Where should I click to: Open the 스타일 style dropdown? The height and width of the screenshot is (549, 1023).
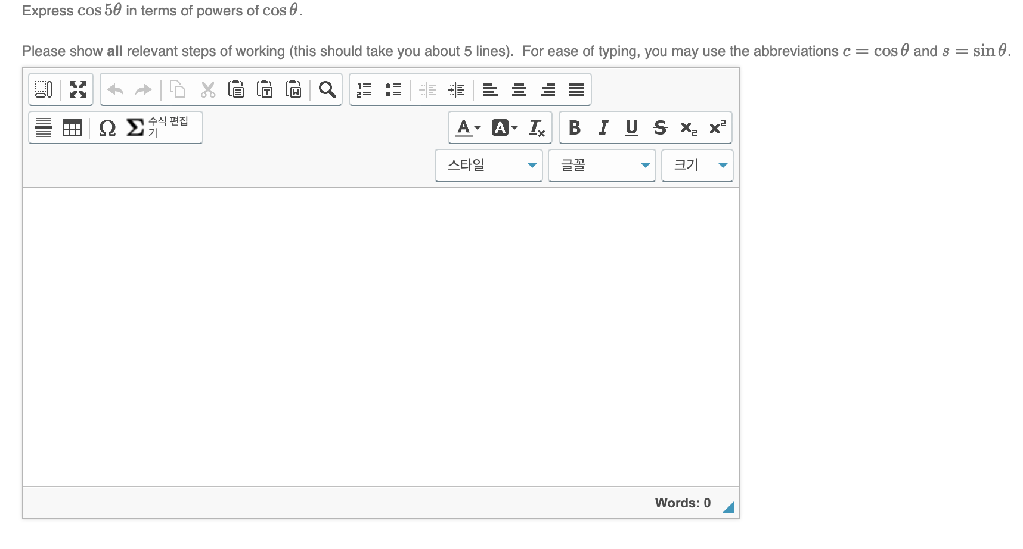(489, 166)
